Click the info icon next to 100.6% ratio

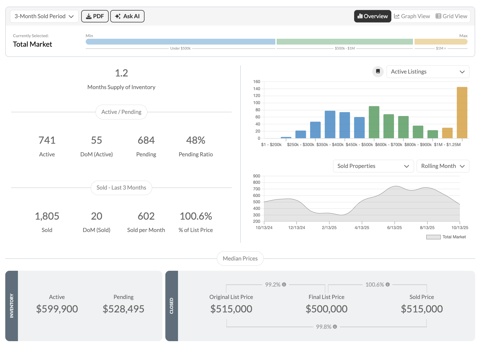[x=388, y=284]
